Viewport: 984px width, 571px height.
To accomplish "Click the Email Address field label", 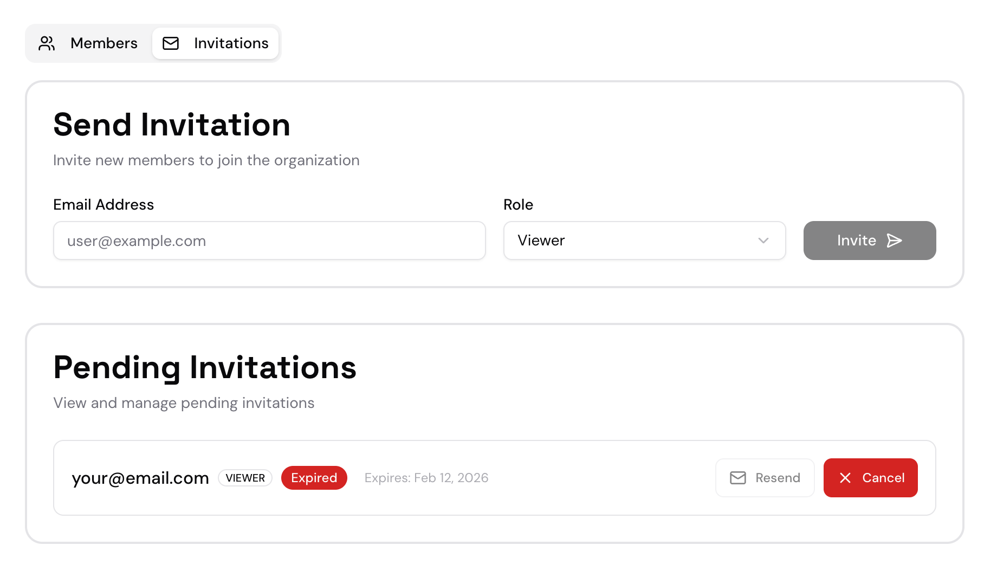I will tap(103, 205).
